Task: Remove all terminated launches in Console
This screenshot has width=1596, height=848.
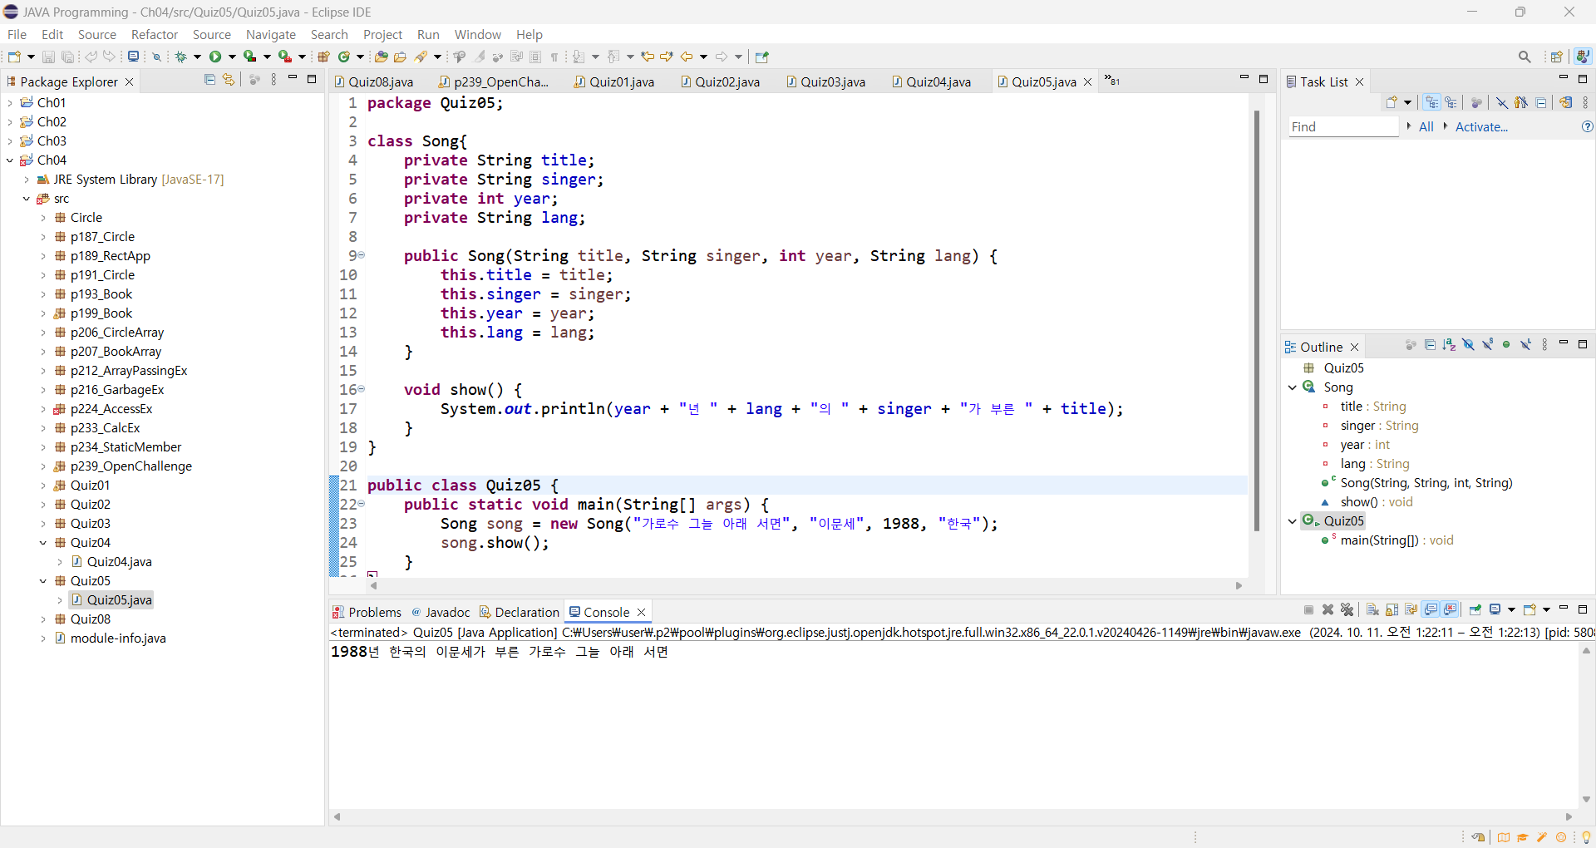Action: [1347, 610]
